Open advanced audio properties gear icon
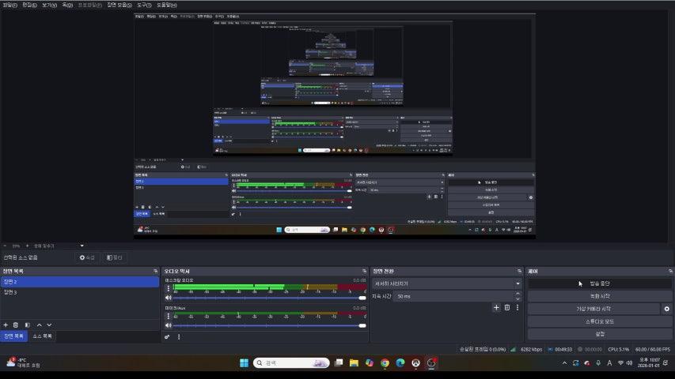 (167, 337)
